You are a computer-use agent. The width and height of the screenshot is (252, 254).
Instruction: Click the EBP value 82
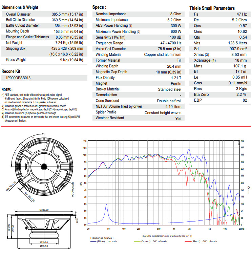(245, 100)
